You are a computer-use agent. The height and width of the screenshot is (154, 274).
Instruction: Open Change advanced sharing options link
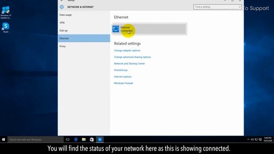pos(132,57)
